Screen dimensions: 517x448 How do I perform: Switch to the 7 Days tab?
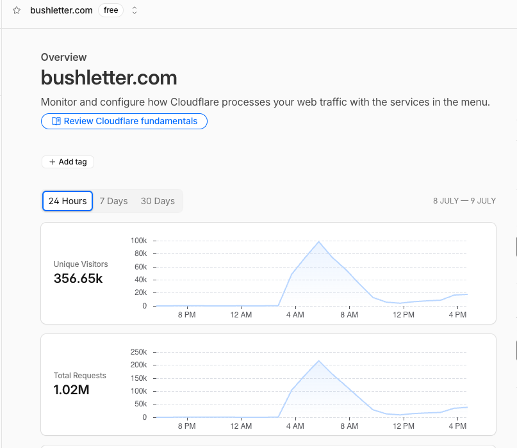(113, 201)
